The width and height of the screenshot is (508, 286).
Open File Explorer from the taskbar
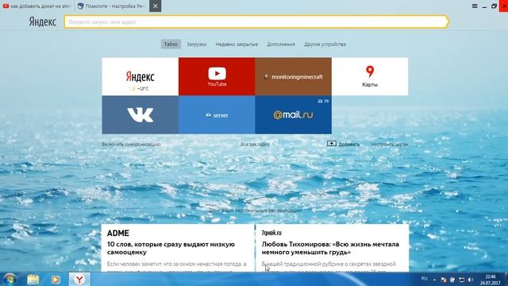tap(33, 279)
